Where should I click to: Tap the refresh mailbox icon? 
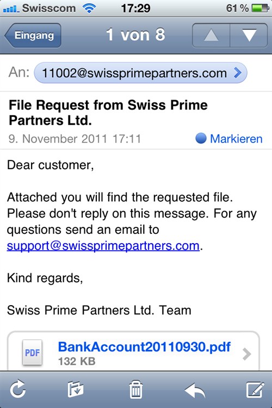point(18,390)
